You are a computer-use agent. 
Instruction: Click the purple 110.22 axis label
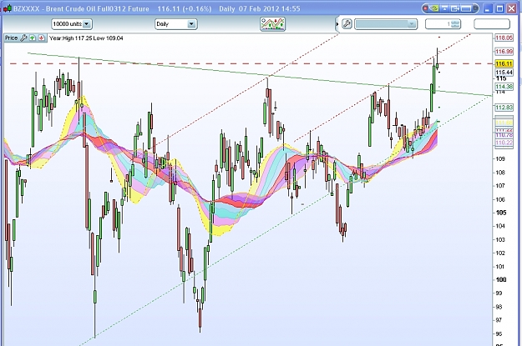click(504, 143)
